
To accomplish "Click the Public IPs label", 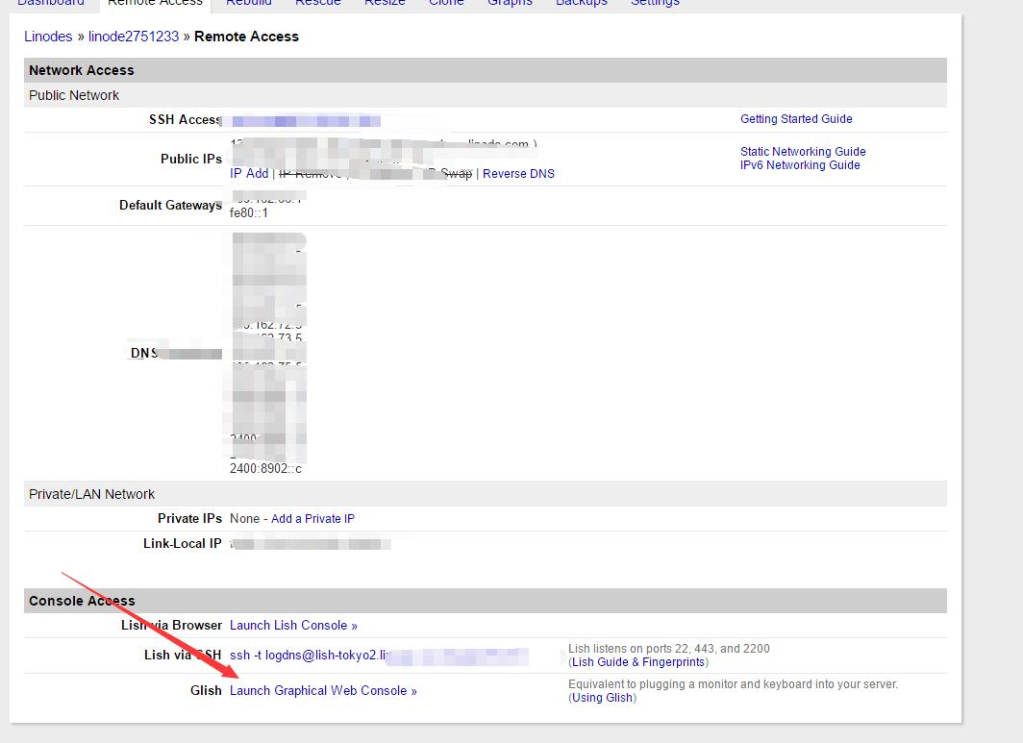I will pyautogui.click(x=191, y=159).
